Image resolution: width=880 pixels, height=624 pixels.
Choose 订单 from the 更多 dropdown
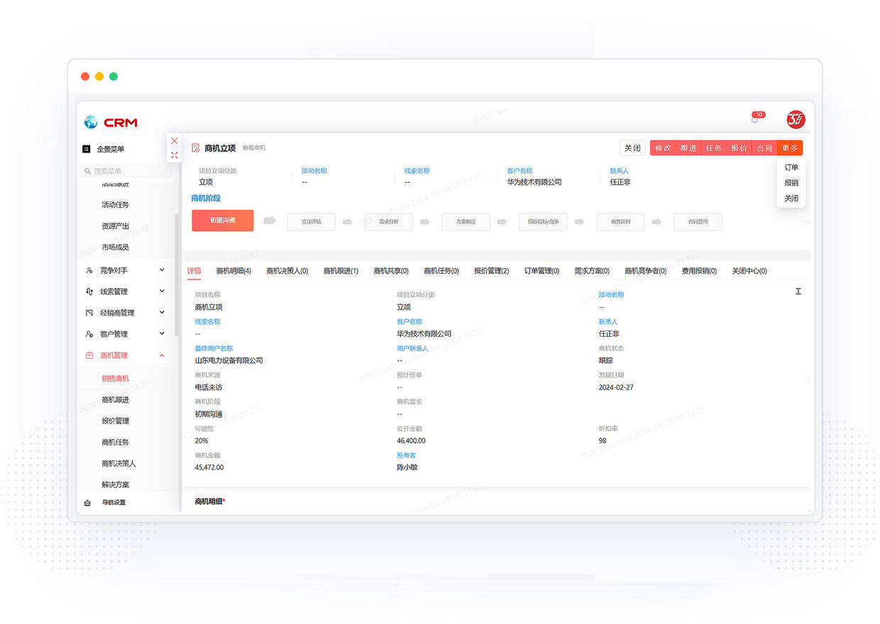coord(791,167)
